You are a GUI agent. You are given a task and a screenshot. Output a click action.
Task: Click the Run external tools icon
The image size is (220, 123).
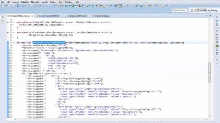click(x=79, y=6)
